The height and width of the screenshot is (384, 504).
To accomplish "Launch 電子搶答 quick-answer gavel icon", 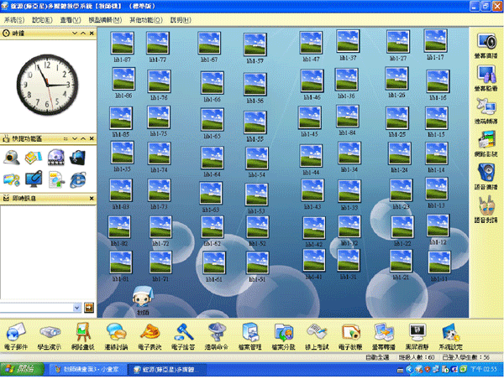I will (x=183, y=336).
